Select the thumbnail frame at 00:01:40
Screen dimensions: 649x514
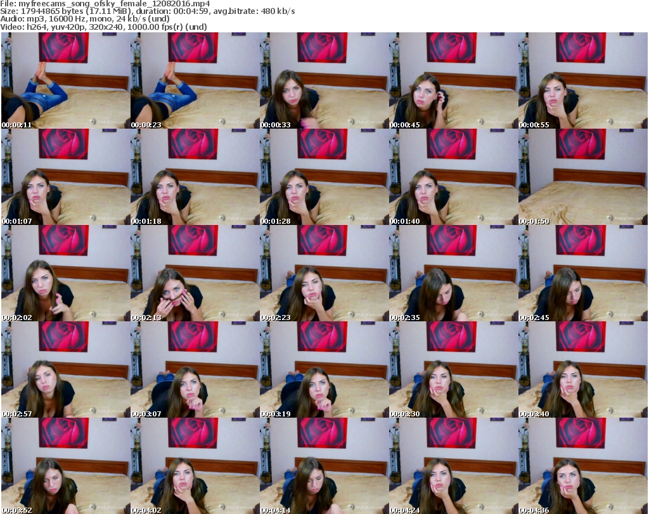click(x=454, y=177)
